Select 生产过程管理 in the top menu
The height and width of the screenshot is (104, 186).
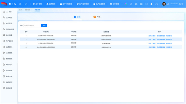83,4
